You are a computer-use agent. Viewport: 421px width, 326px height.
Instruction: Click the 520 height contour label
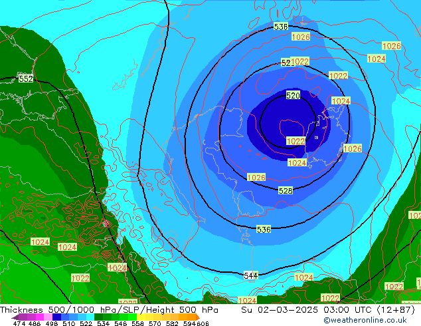pyautogui.click(x=293, y=96)
